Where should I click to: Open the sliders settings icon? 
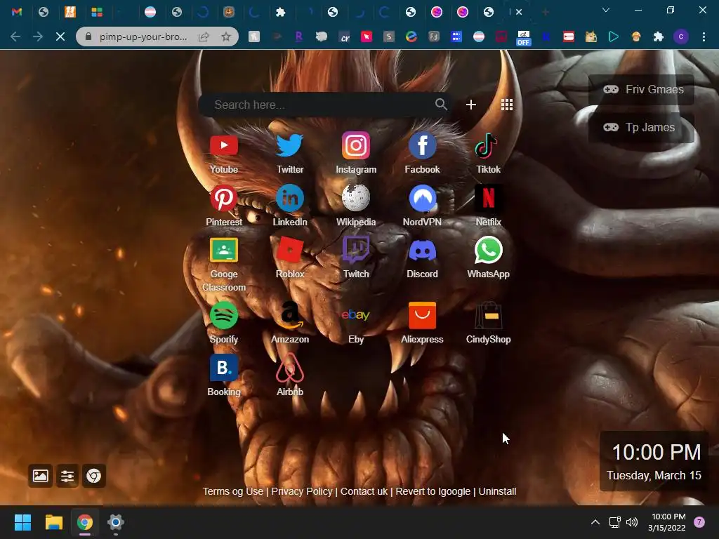pyautogui.click(x=67, y=476)
